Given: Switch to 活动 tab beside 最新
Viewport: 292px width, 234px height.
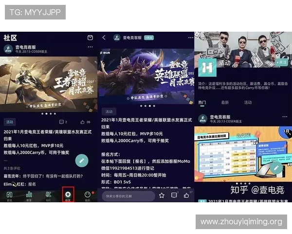Looking at the screenshot, I should [248, 102].
